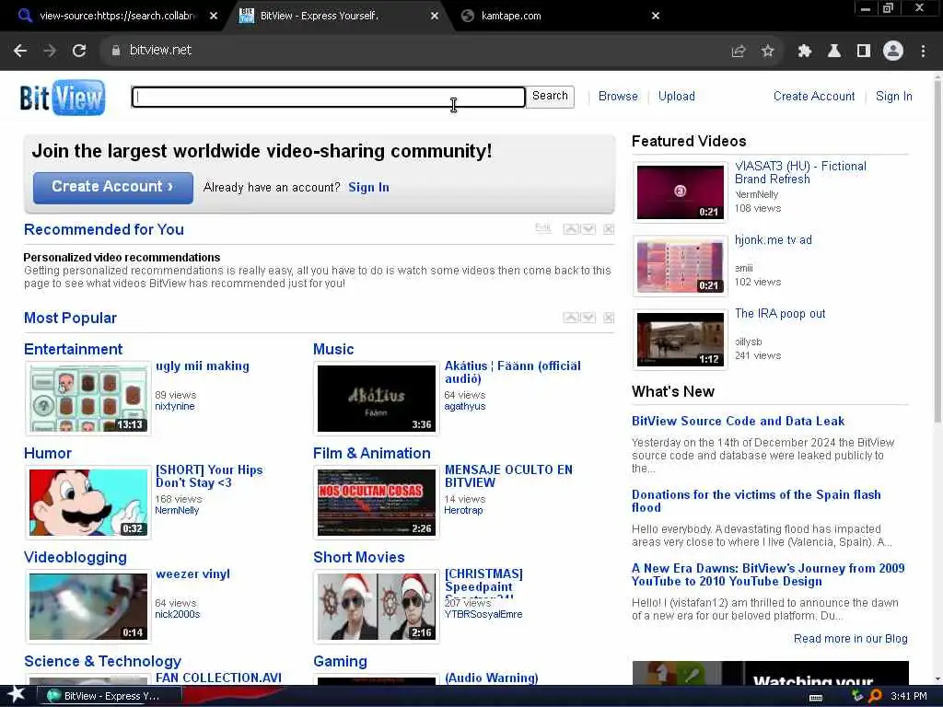
Task: Click the Edit link for Recommended for You
Action: [543, 228]
